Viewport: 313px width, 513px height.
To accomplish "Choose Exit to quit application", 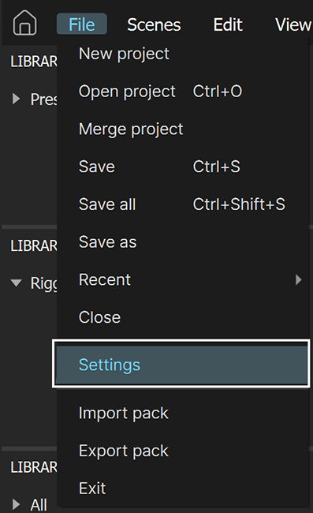I will point(92,489).
